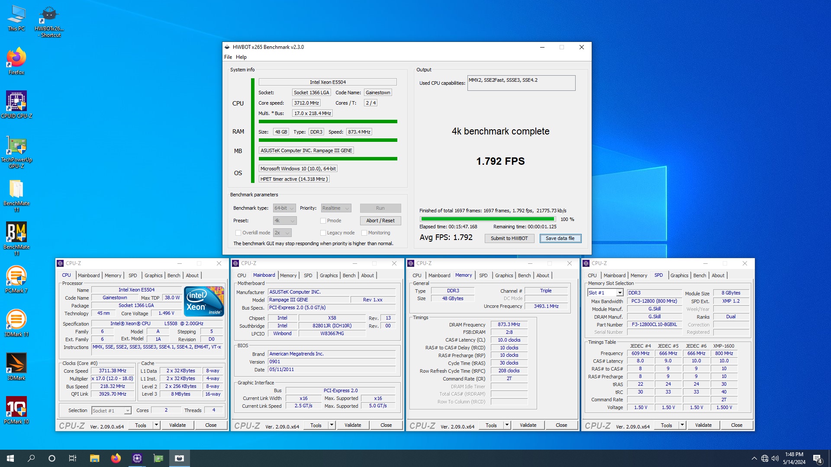This screenshot has height=467, width=831.
Task: Open the Preset 4k dropdown
Action: pyautogui.click(x=285, y=221)
